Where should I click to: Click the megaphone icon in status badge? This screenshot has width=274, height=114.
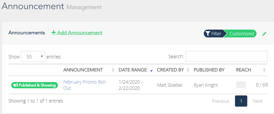[16, 85]
